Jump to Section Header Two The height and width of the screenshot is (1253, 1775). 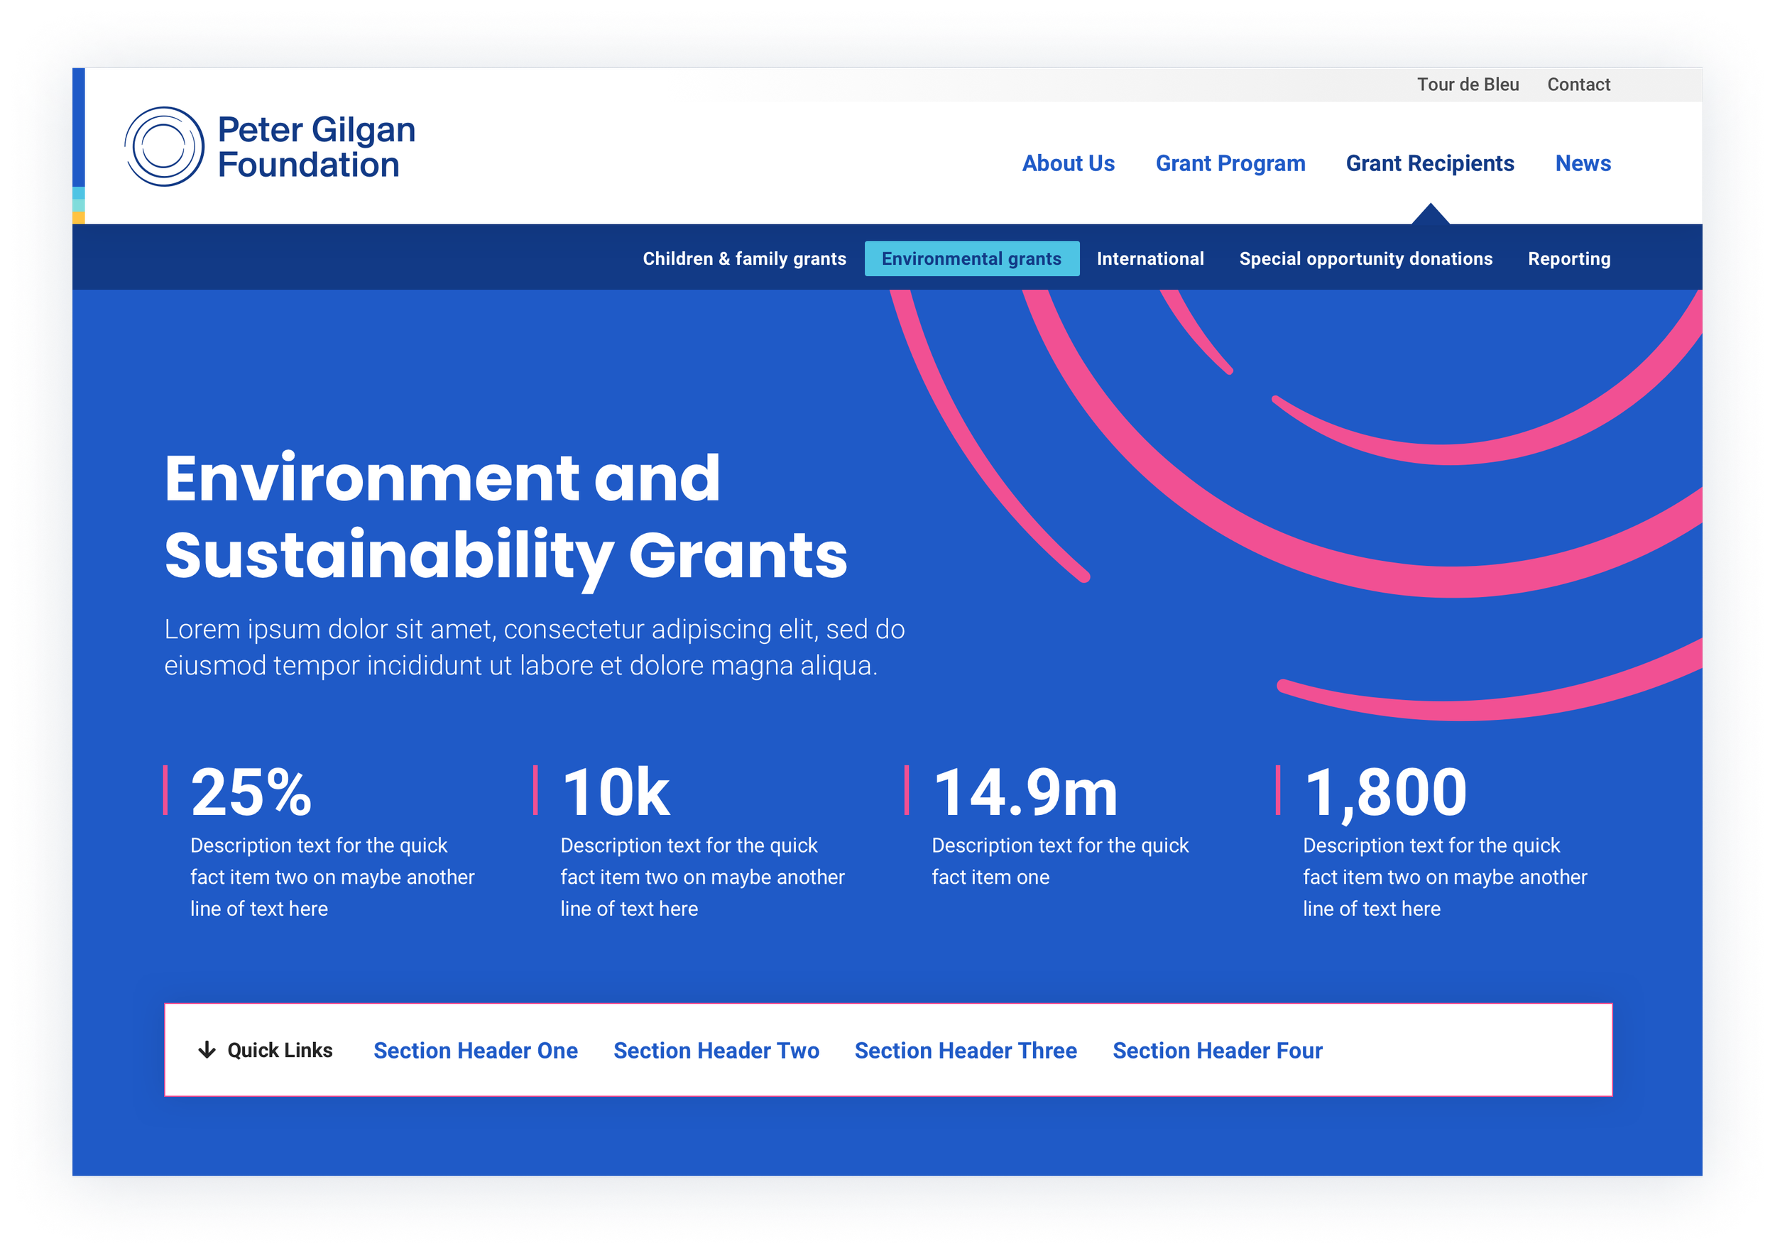point(715,1051)
